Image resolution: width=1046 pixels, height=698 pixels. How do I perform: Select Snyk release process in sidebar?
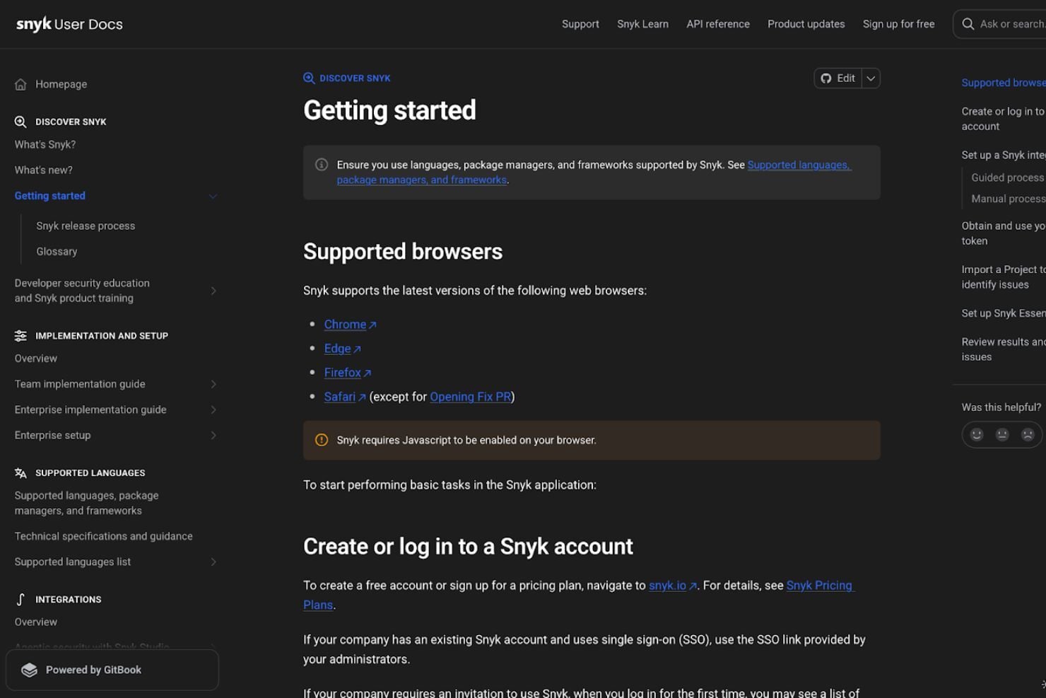[86, 226]
